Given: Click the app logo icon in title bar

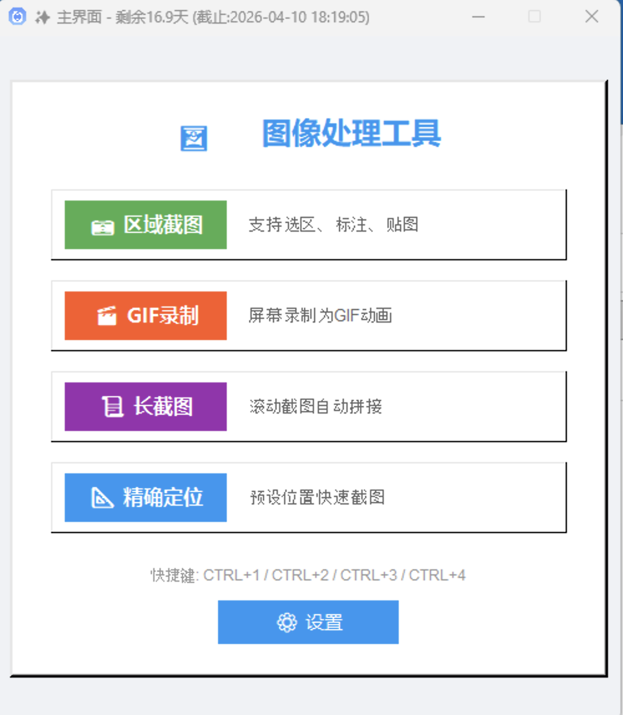Looking at the screenshot, I should click(x=17, y=17).
